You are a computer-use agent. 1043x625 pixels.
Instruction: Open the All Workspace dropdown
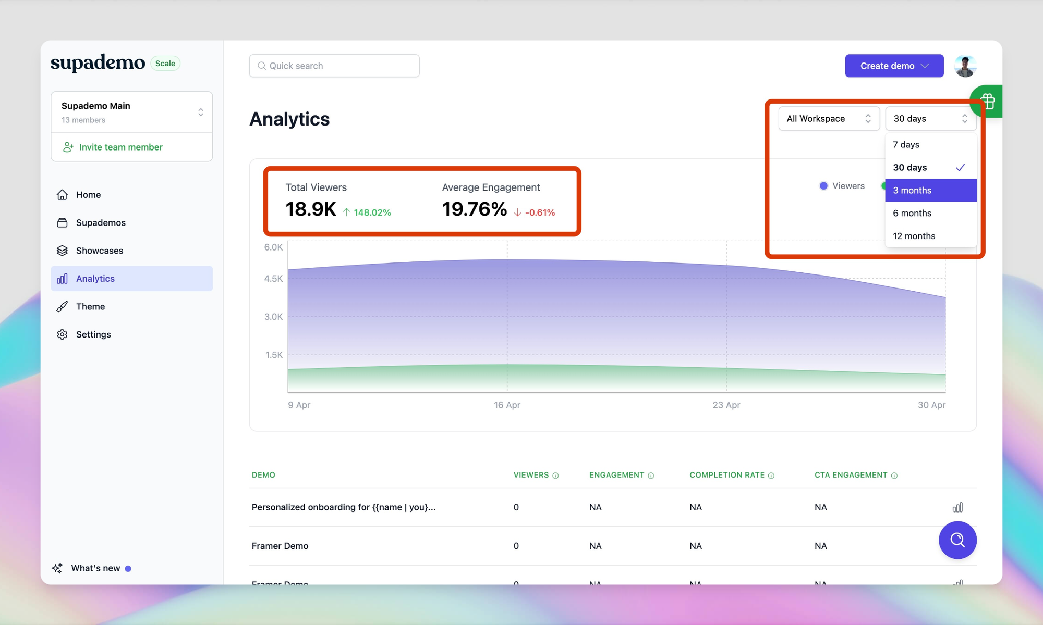[829, 119]
